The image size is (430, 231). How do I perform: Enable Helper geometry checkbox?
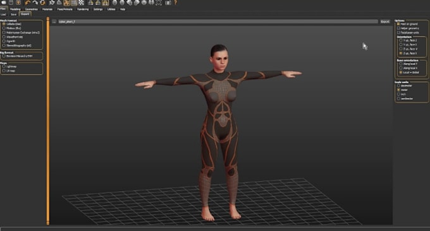[x=408, y=28]
